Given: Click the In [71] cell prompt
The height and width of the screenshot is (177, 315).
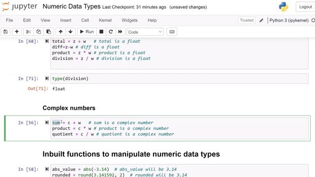Looking at the screenshot, I should (29, 79).
